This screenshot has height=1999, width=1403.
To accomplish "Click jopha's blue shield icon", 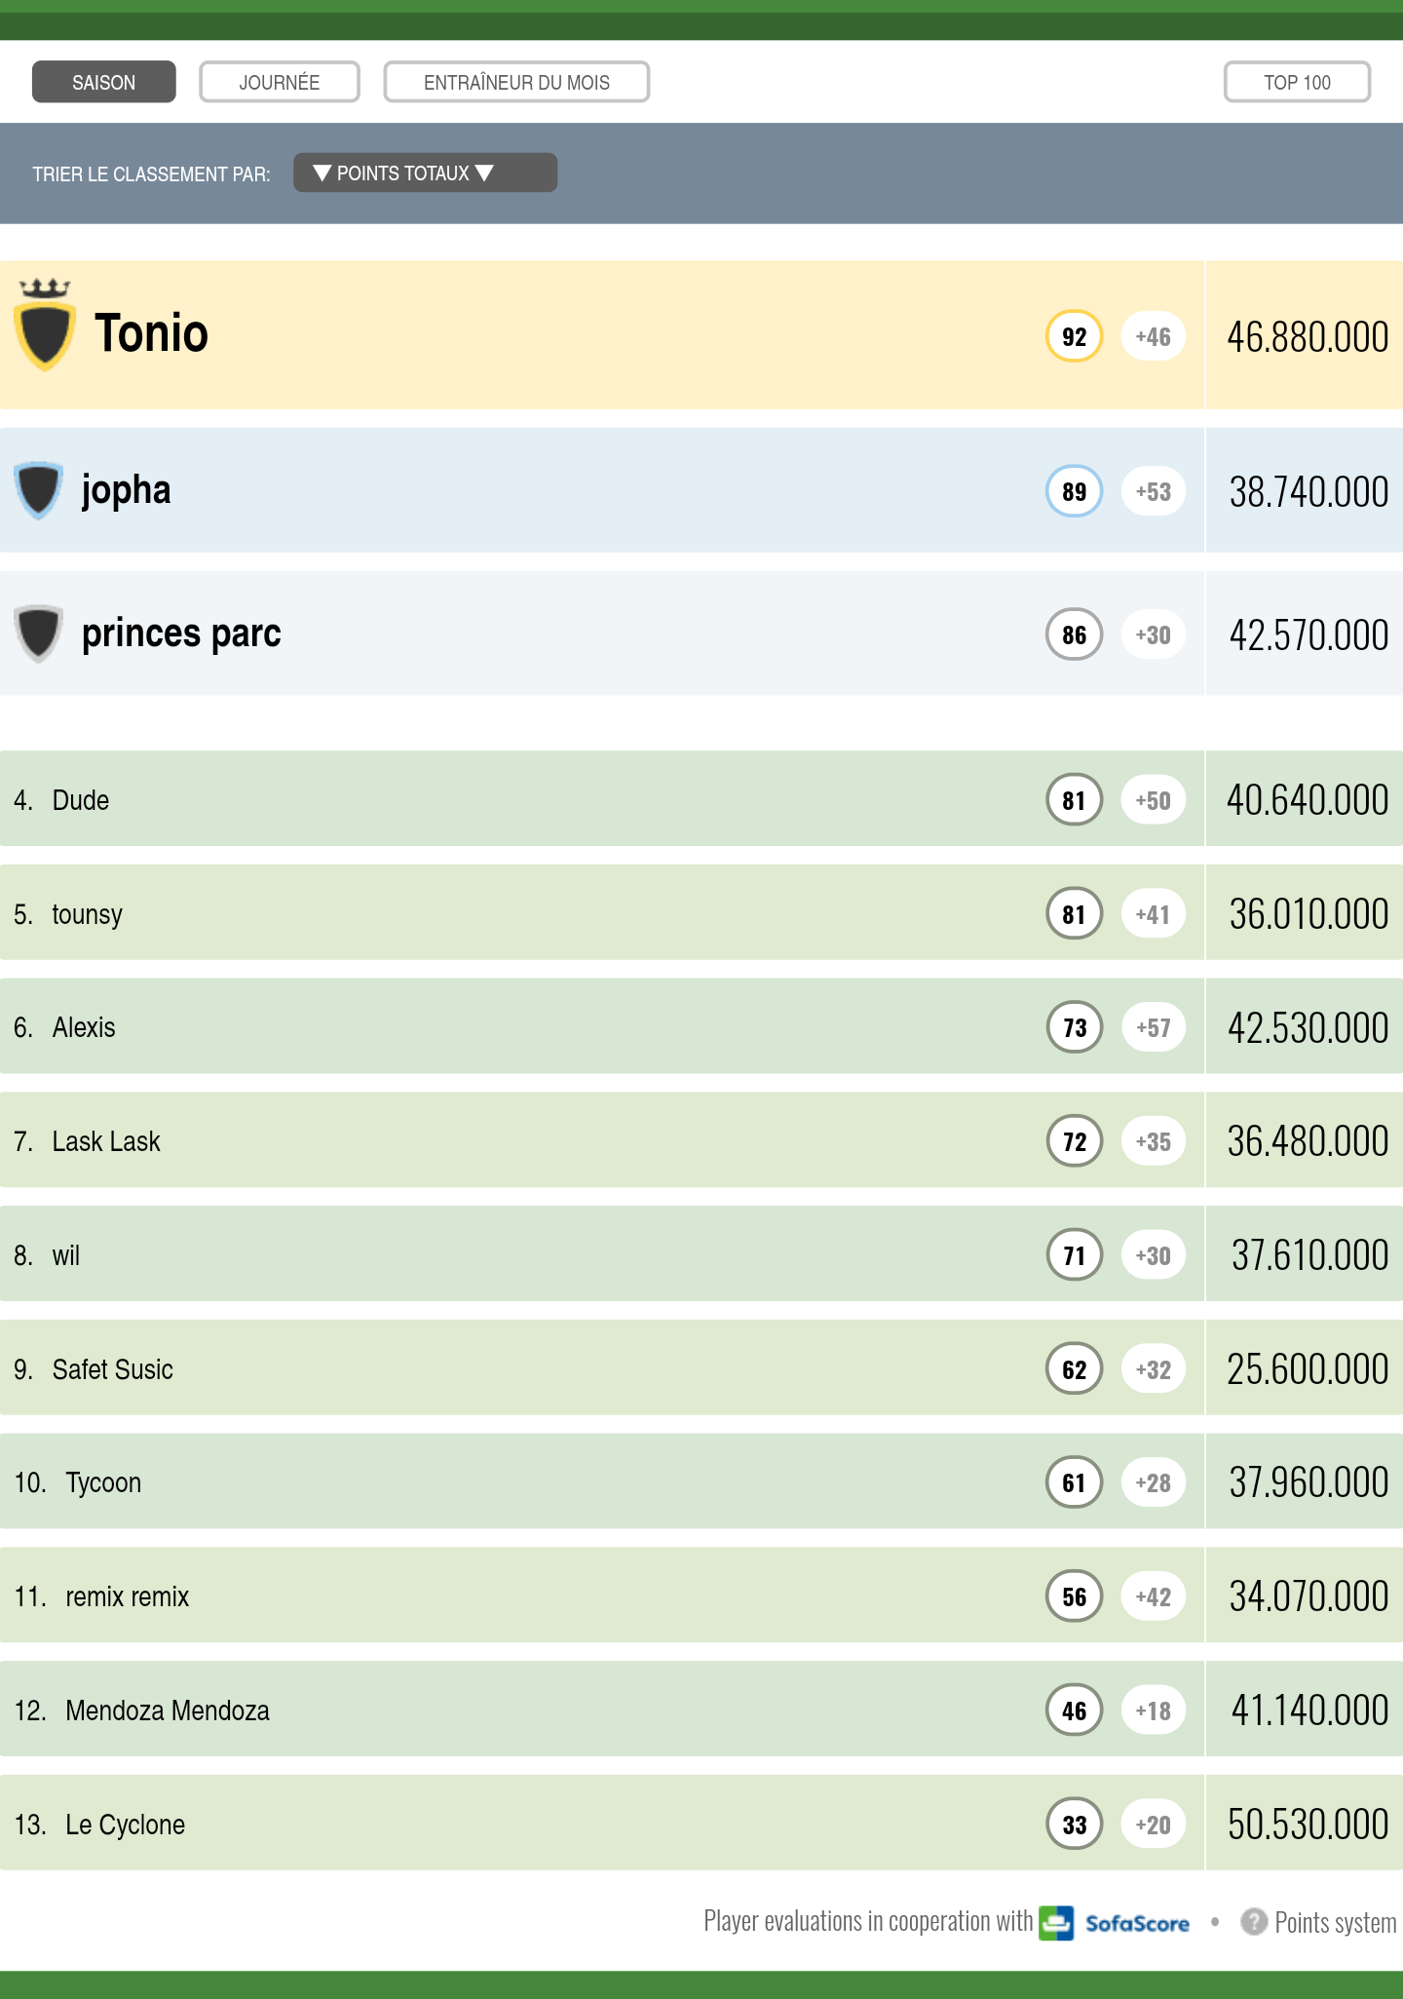I will [x=39, y=489].
